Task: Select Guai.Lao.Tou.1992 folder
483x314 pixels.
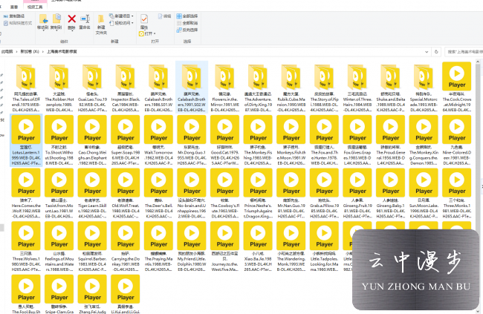Action: [x=92, y=87]
